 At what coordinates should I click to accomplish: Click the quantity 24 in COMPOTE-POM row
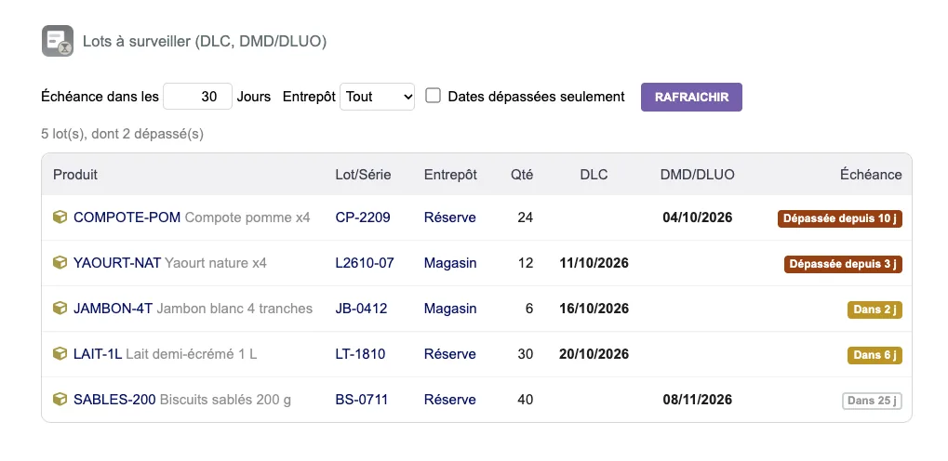[526, 217]
